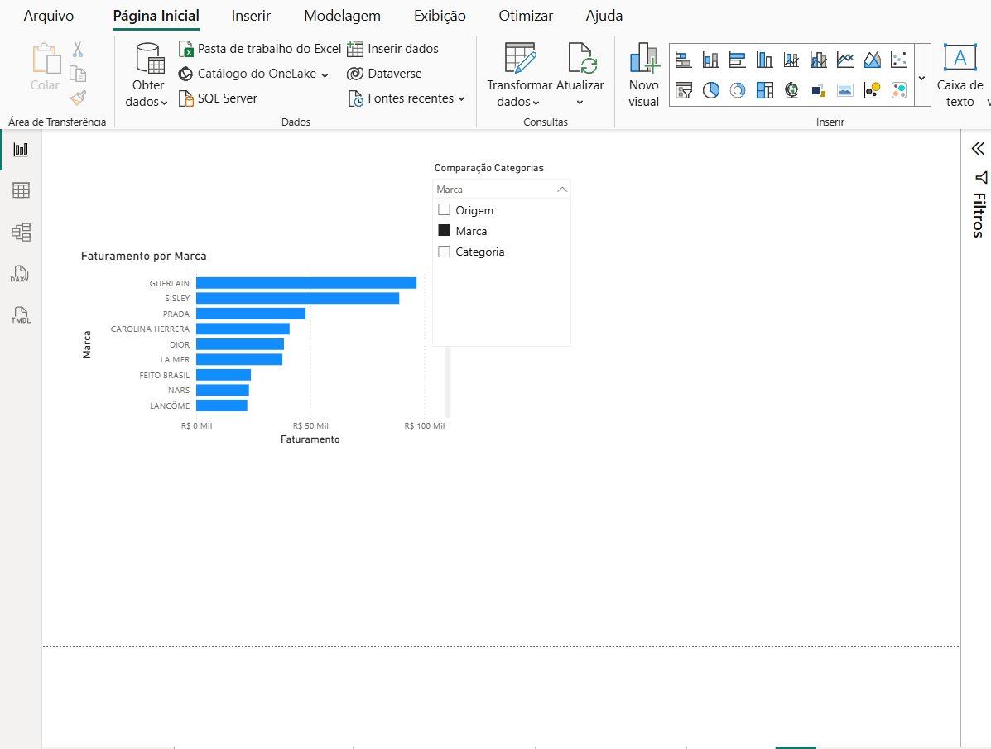Screen dimensions: 991x749
Task: Click the Dataverse button
Action: pos(384,74)
